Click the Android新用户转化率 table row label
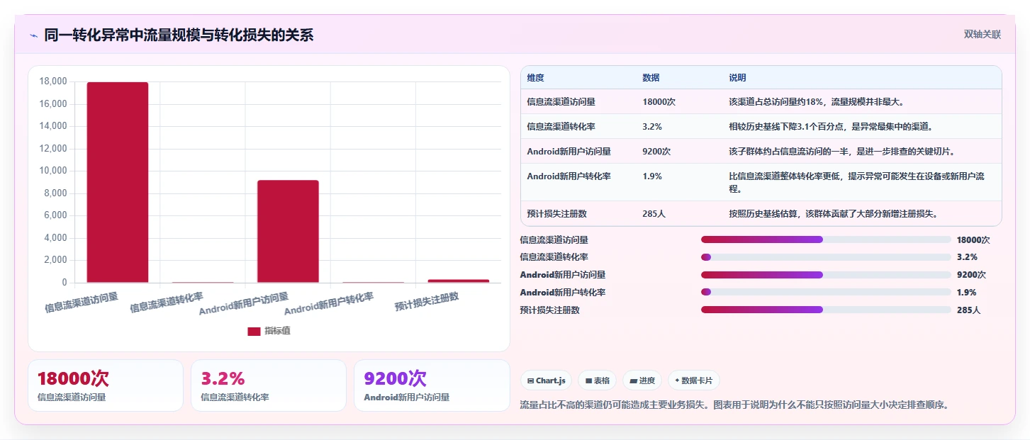 [x=569, y=176]
